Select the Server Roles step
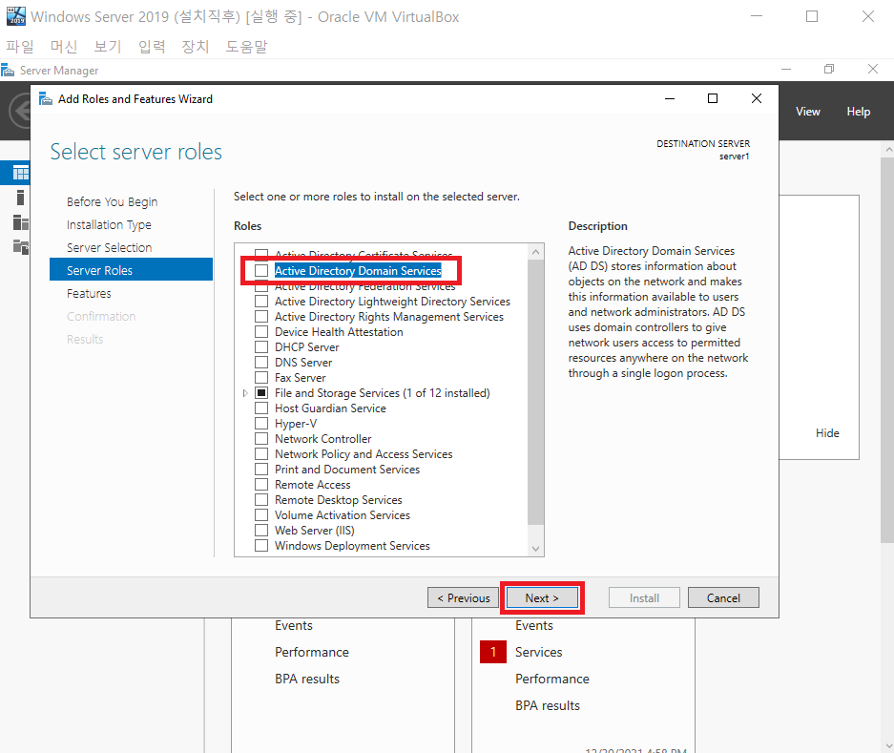Viewport: 894px width, 753px height. click(131, 270)
